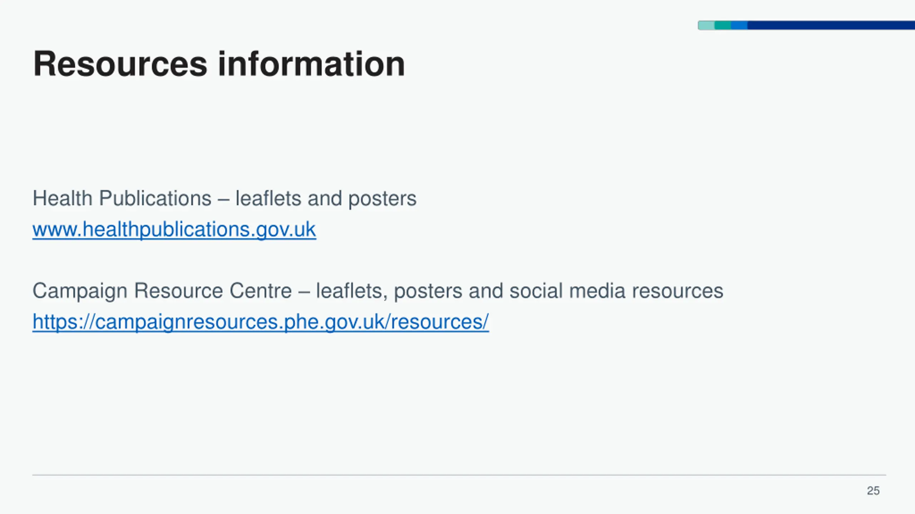Select the word 'Resources' in the slide title
This screenshot has height=514, width=915.
(120, 64)
